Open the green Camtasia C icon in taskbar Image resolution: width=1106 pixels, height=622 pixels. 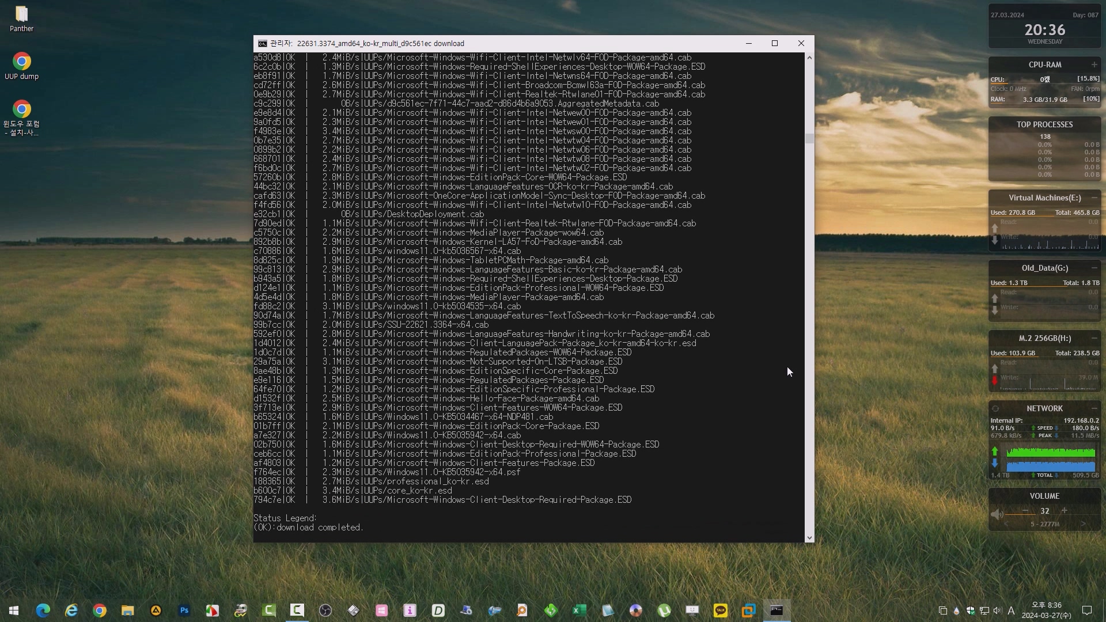tap(269, 610)
